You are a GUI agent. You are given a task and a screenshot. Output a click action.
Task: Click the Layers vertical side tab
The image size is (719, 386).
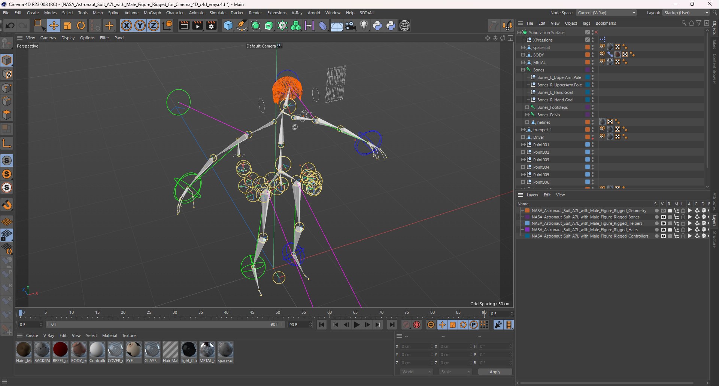click(x=715, y=220)
